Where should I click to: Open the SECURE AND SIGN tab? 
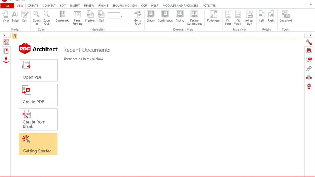point(124,6)
